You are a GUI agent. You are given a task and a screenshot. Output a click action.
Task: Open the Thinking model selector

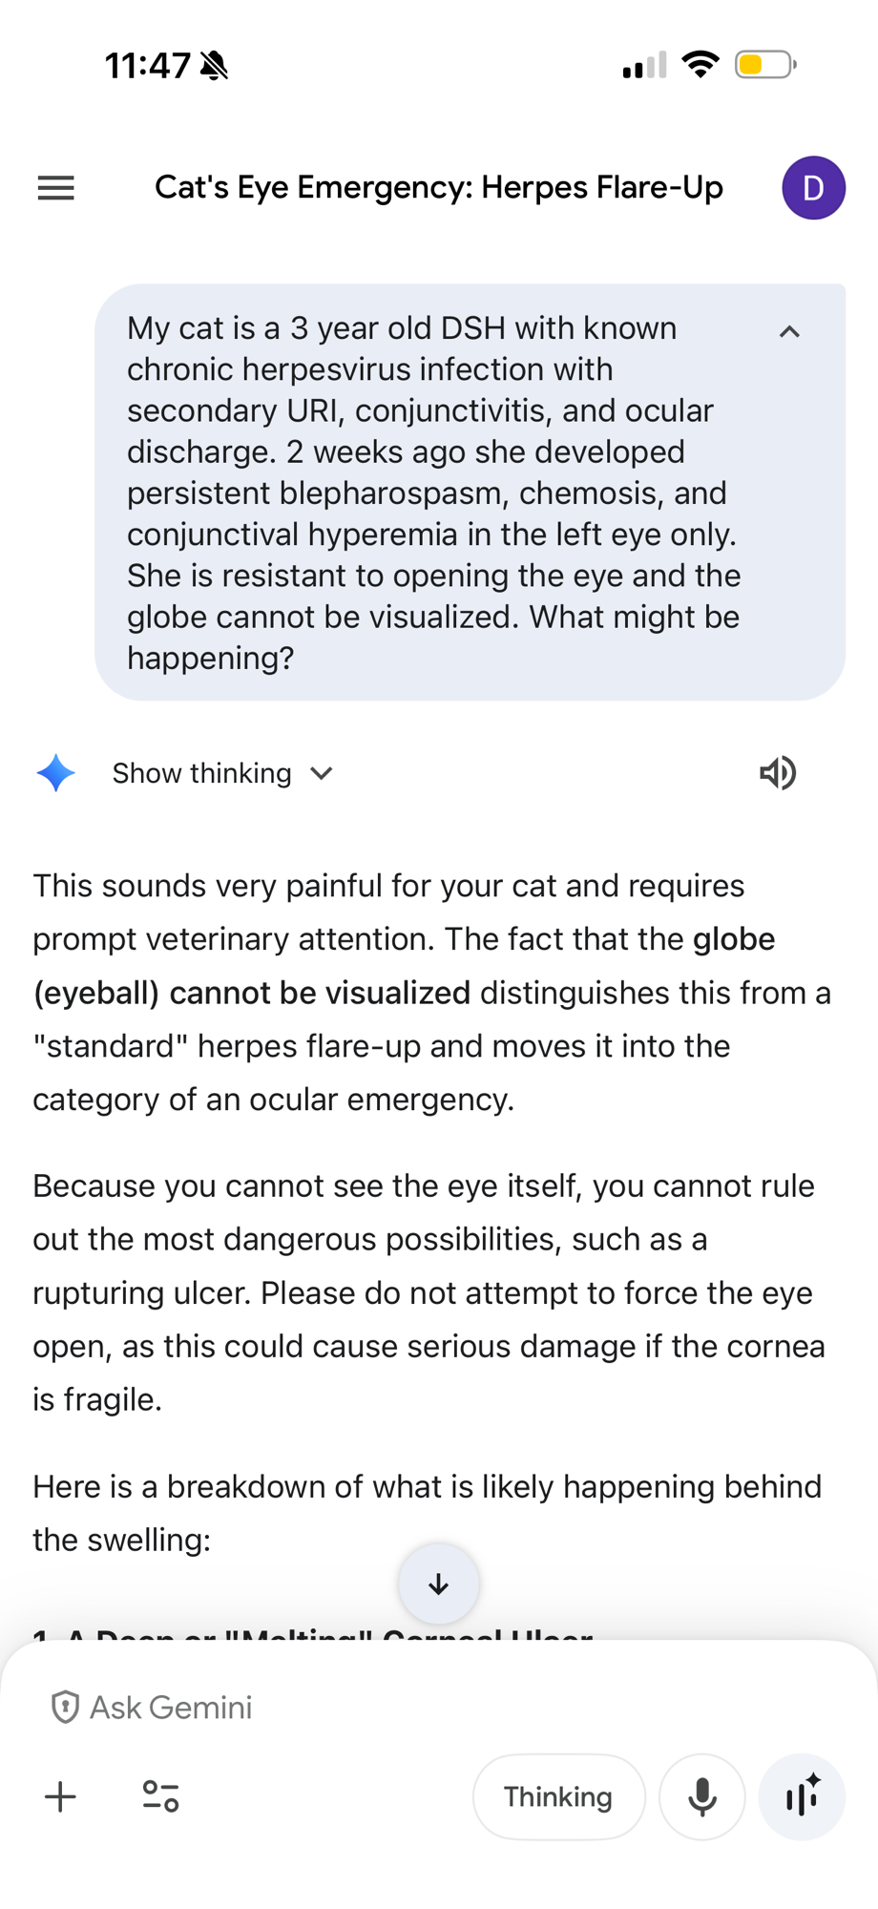coord(558,1796)
